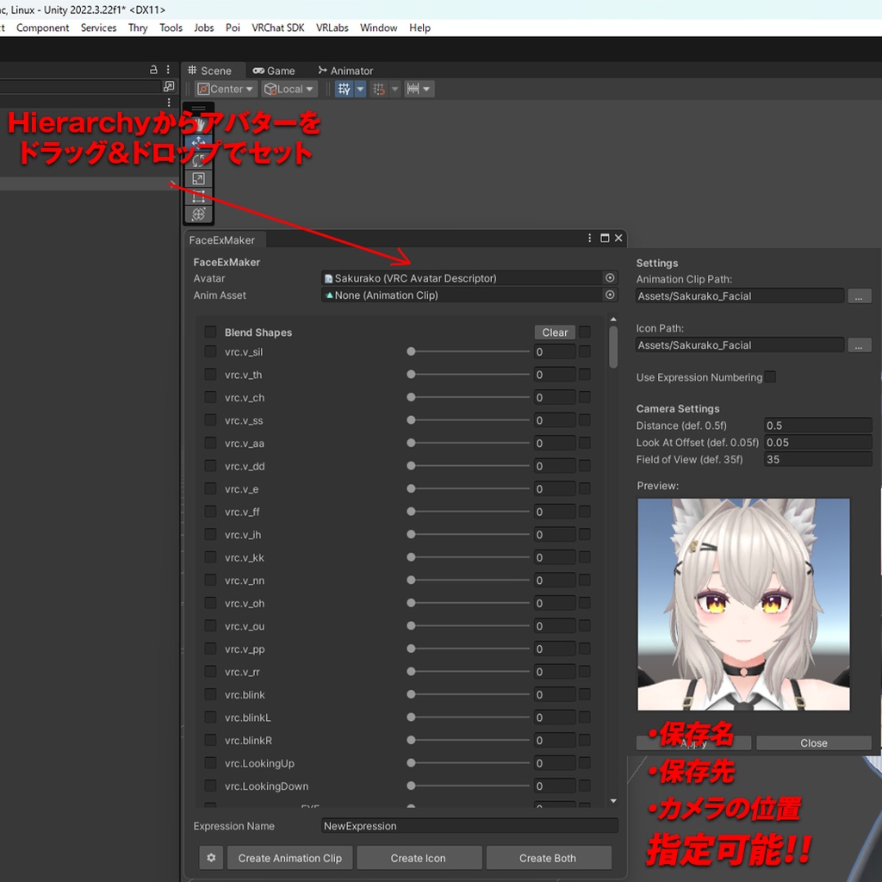Select the Rotate tool
The image size is (882, 882).
(198, 160)
